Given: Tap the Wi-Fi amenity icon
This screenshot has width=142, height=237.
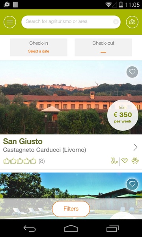Looking at the screenshot, I should (x=125, y=160).
